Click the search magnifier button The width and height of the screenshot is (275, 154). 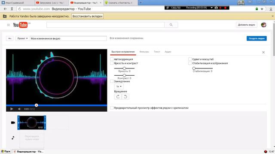[171, 25]
